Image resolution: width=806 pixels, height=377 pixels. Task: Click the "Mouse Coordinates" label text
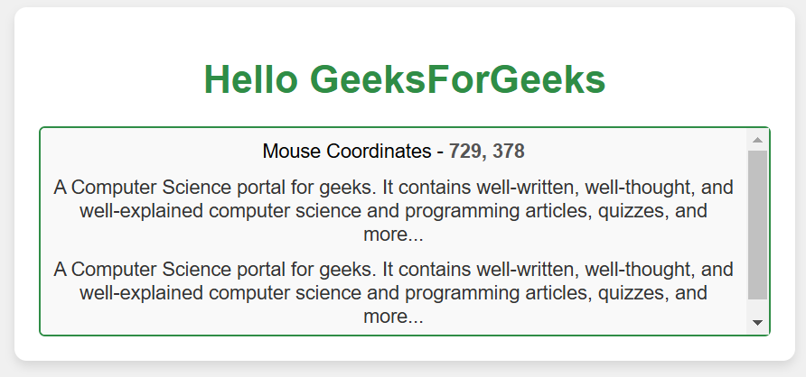346,152
